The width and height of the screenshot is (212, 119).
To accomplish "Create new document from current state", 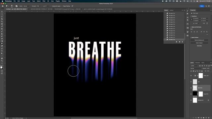I will (177, 42).
